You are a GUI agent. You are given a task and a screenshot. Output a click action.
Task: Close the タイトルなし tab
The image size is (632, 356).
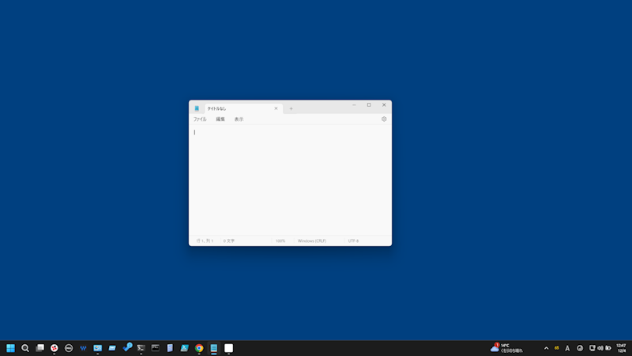click(x=276, y=108)
